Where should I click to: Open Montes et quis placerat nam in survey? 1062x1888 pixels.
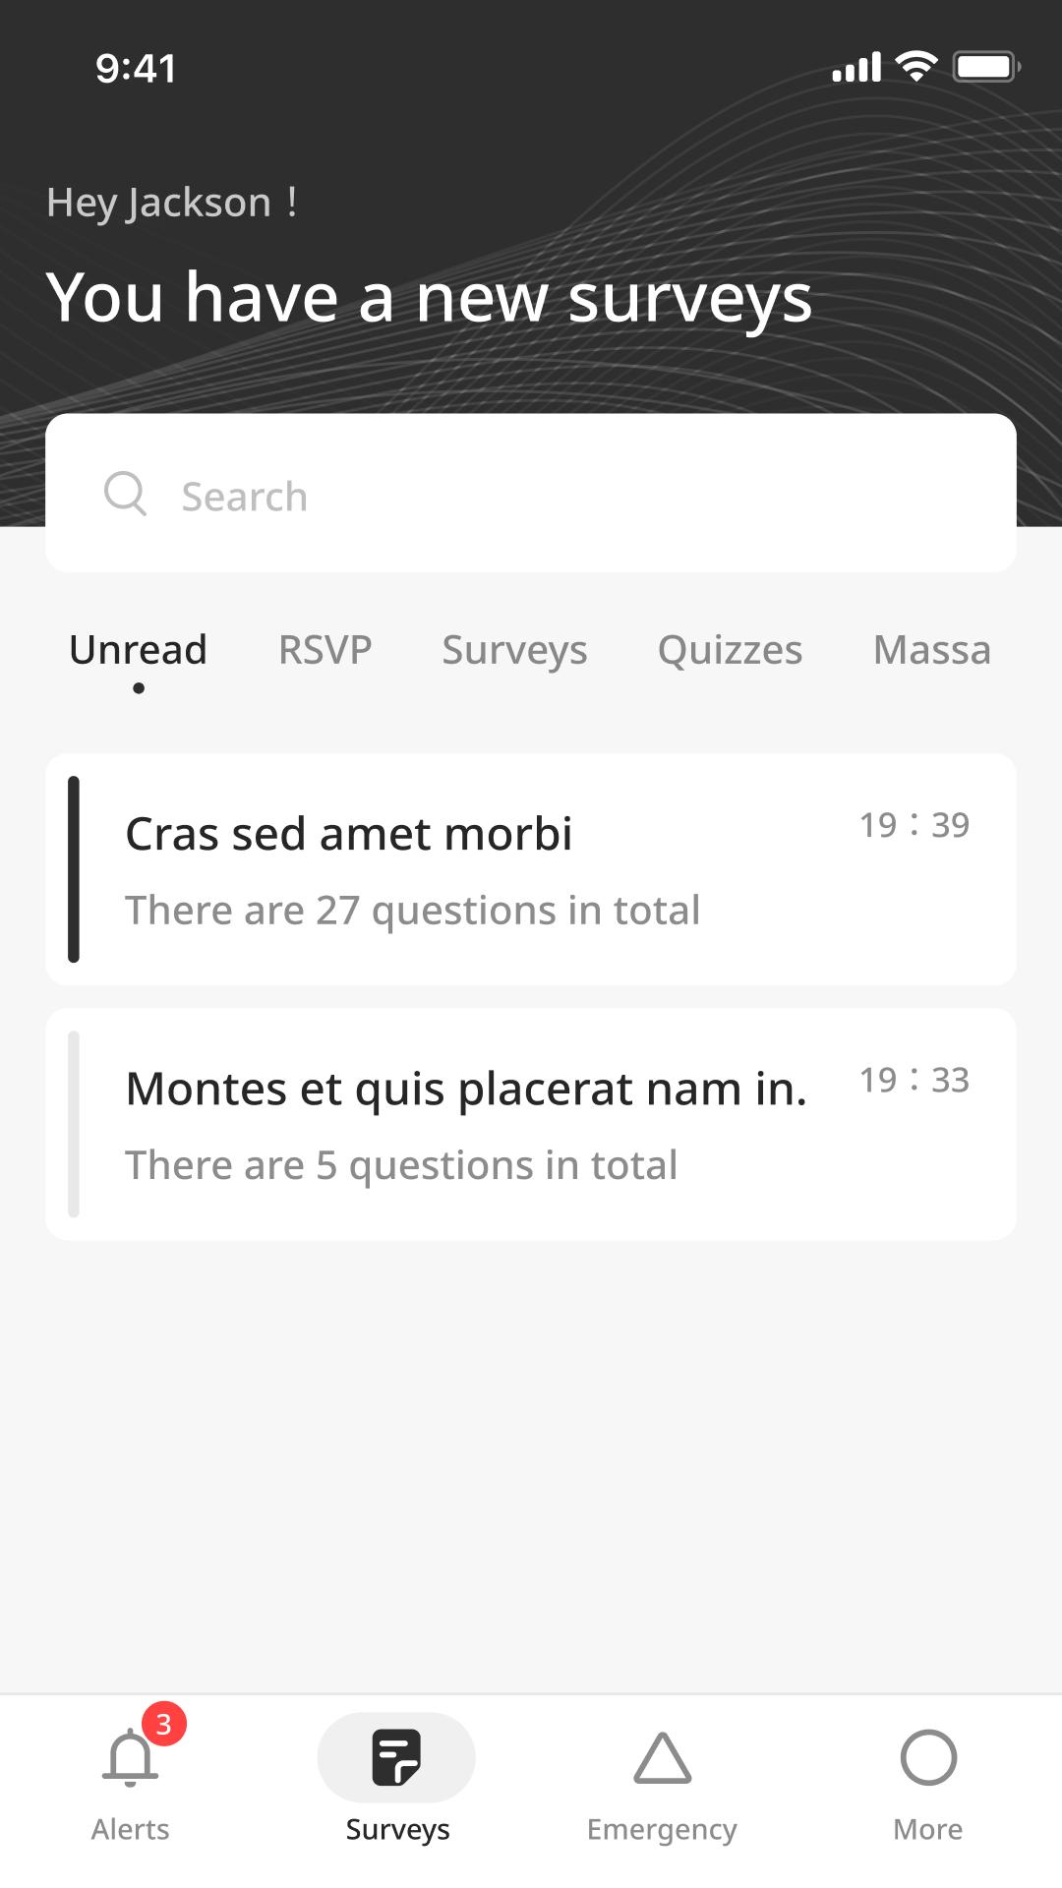531,1124
